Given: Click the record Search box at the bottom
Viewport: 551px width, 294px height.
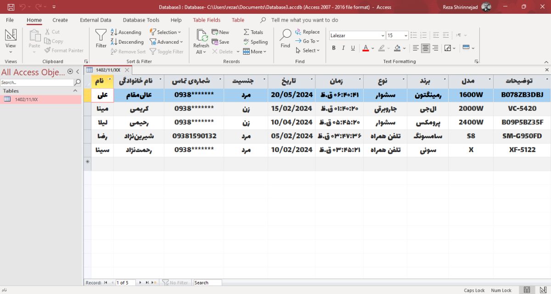Looking at the screenshot, I should 207,283.
